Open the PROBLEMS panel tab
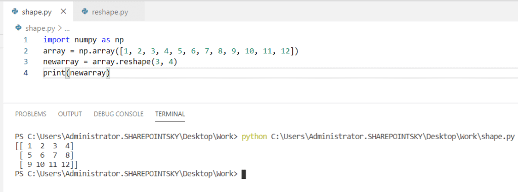The width and height of the screenshot is (518, 192). click(31, 114)
